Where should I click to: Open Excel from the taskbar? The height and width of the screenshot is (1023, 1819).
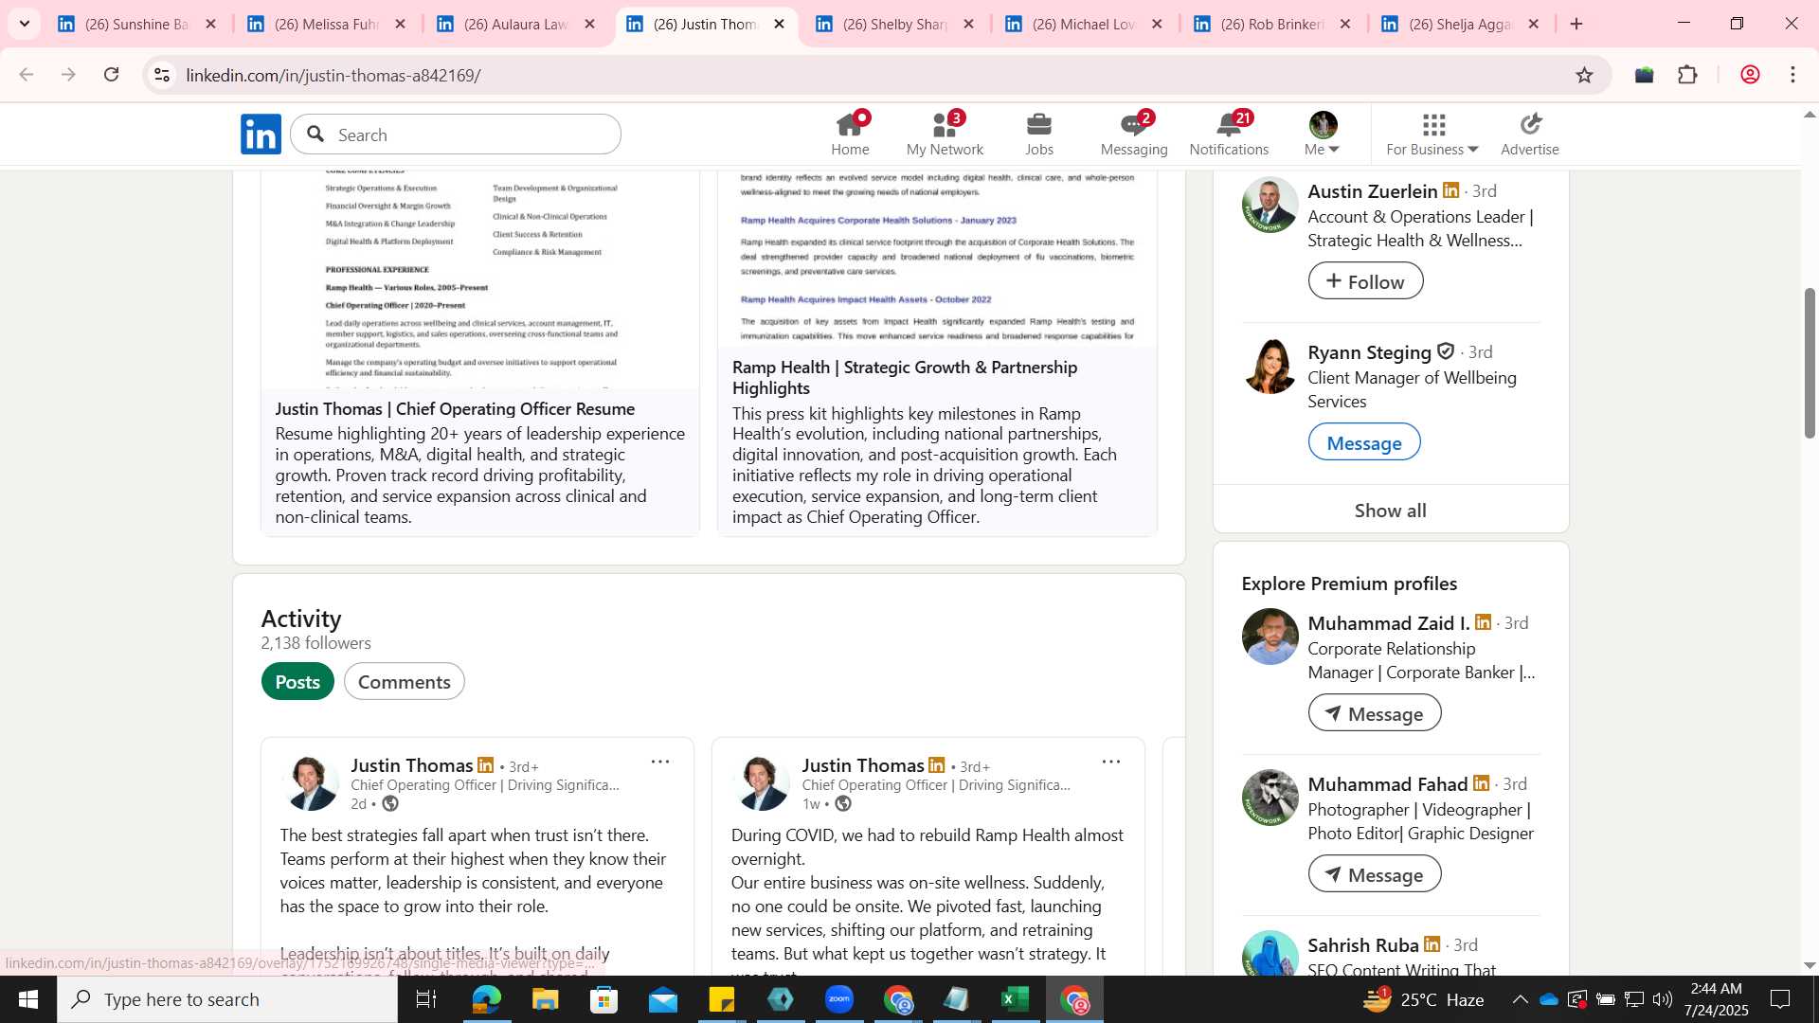pos(1016,999)
